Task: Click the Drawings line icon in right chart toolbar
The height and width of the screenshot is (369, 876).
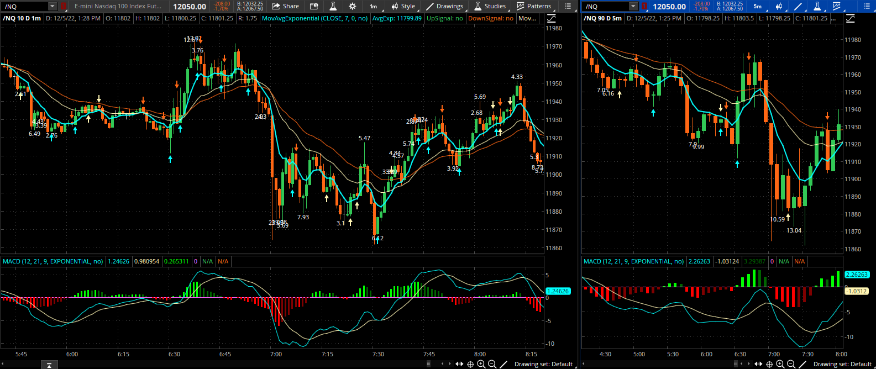Action: tap(798, 6)
